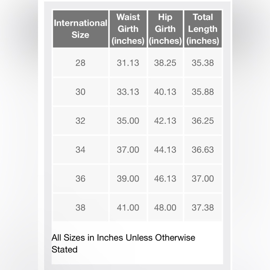Click the 39.00 waist girth value

coord(128,178)
